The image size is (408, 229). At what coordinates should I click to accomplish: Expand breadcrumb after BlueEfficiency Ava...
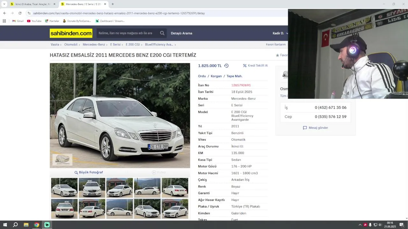pyautogui.click(x=175, y=45)
